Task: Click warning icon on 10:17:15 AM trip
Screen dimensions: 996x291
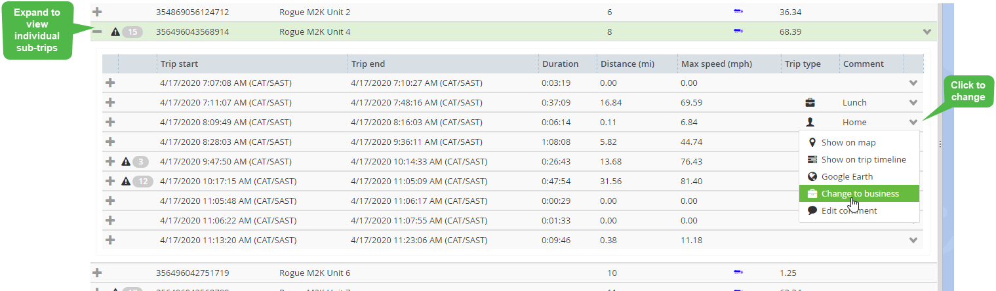Action: click(x=127, y=181)
